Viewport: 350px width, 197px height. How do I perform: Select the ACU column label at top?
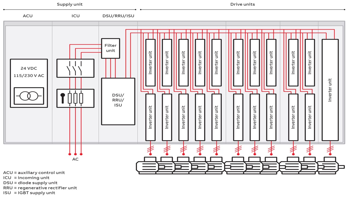tap(28, 16)
